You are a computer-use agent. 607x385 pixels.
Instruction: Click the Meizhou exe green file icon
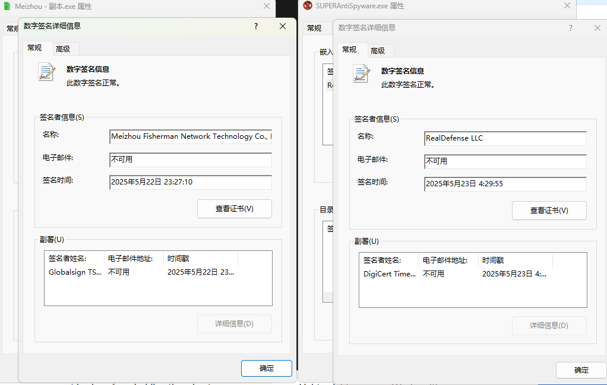tap(7, 6)
